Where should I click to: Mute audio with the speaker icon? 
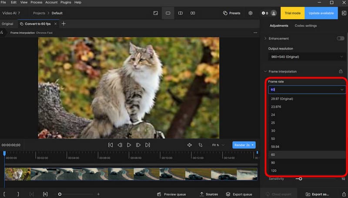coord(190,145)
